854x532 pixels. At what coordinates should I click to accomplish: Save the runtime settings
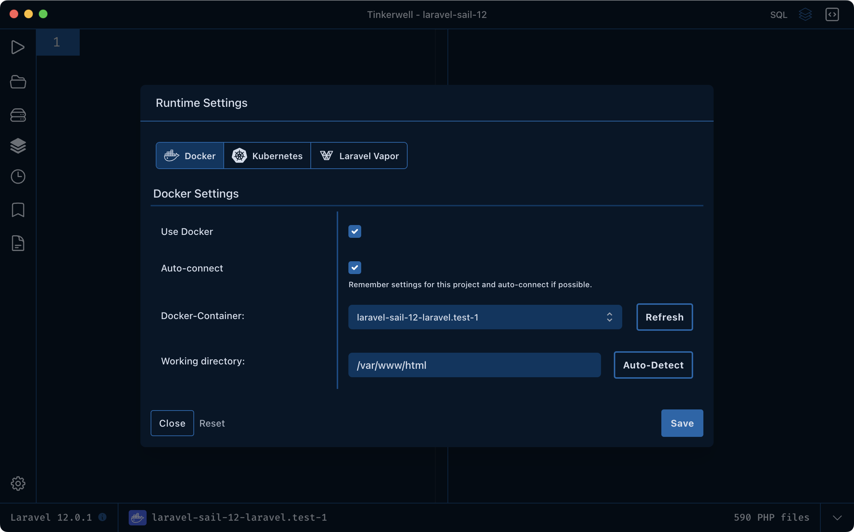[682, 423]
